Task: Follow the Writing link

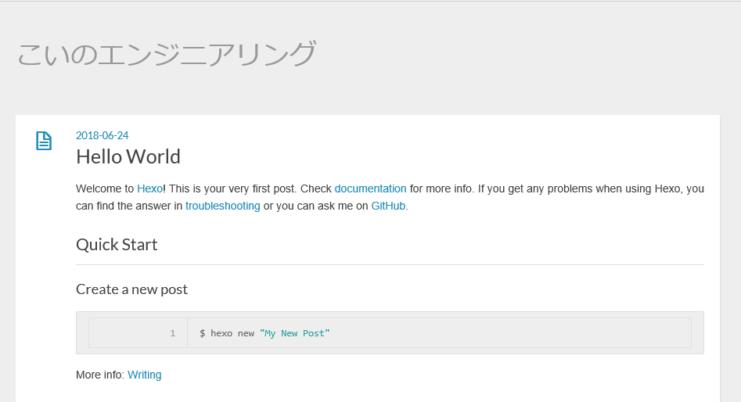Action: (x=145, y=375)
